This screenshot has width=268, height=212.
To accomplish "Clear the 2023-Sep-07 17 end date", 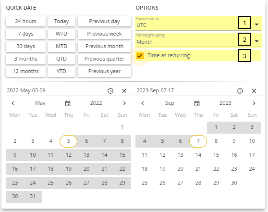I will (254, 91).
